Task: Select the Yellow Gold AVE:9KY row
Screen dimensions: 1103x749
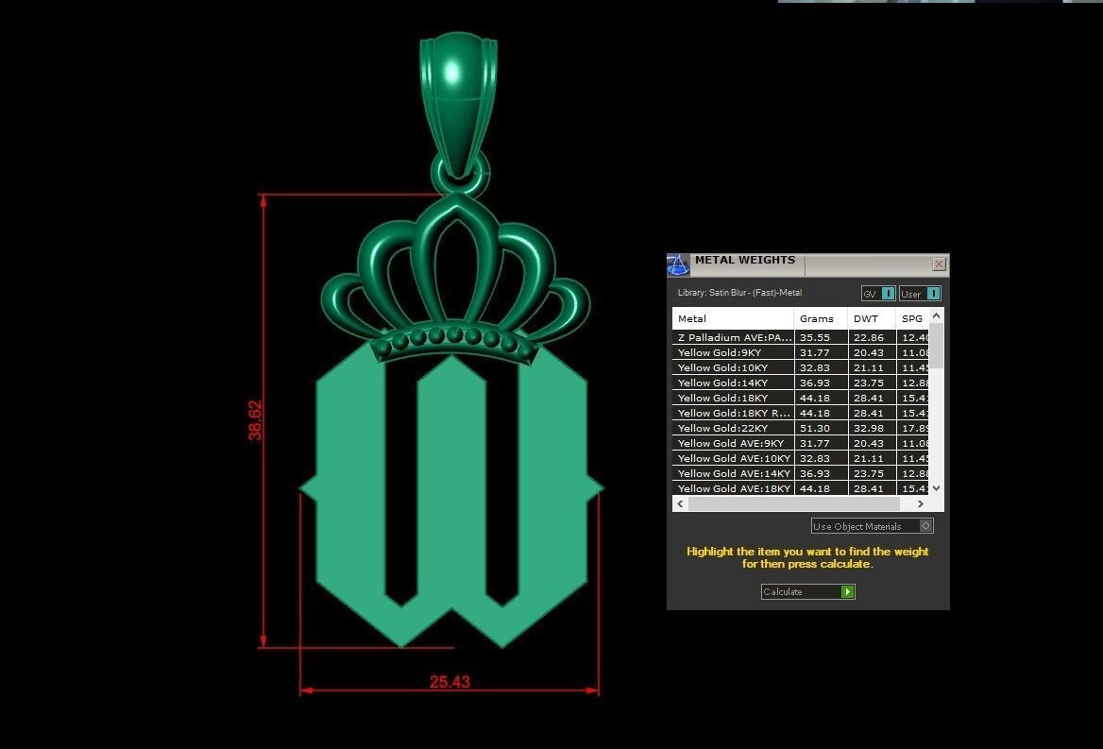Action: click(801, 443)
